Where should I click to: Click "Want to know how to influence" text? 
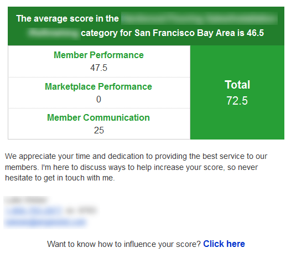click(x=124, y=244)
